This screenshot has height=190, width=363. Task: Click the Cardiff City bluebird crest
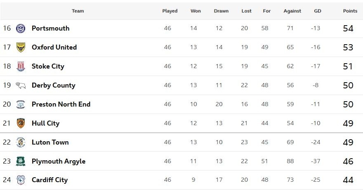coord(20,180)
